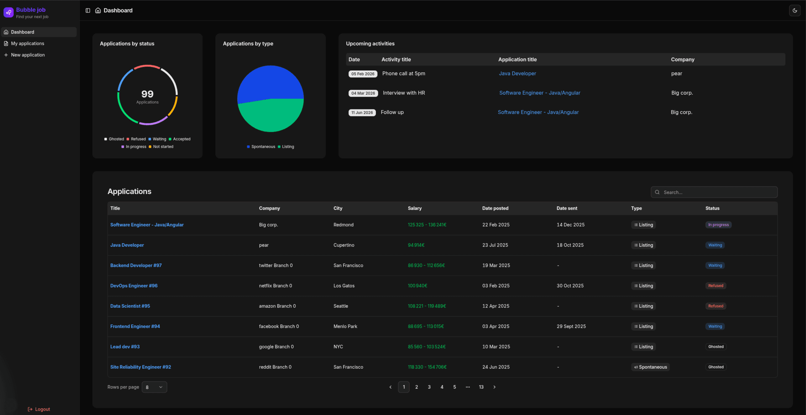Jump to page 13 of applications

(x=481, y=387)
